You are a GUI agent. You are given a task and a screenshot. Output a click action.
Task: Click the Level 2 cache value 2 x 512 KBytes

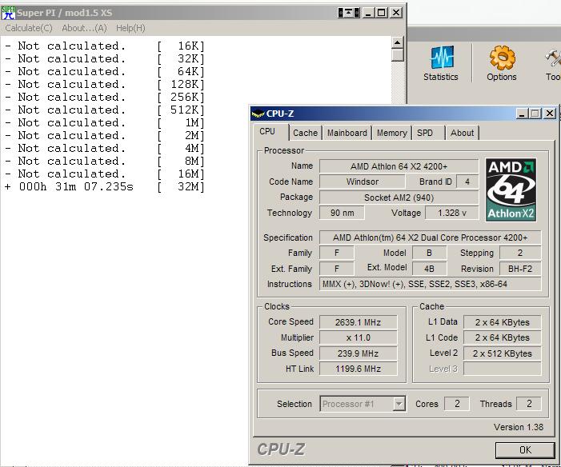(x=503, y=353)
